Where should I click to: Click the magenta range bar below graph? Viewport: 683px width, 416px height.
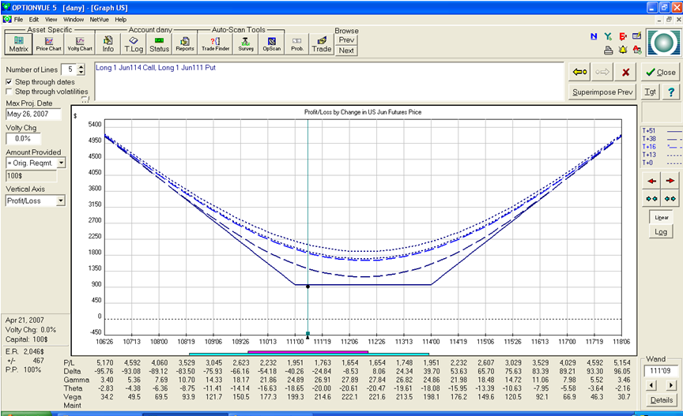pos(308,351)
